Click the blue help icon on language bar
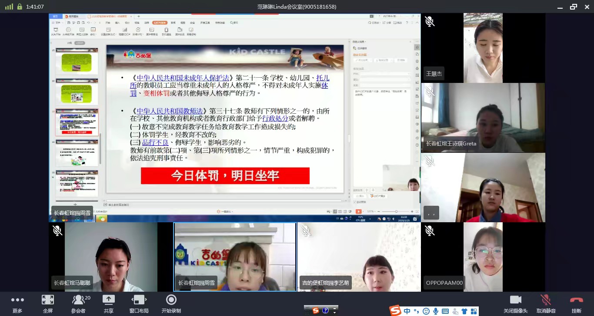 [325, 310]
